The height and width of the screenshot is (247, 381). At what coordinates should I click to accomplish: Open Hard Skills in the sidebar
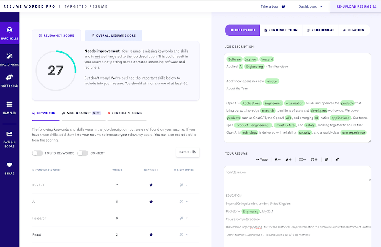10,33
